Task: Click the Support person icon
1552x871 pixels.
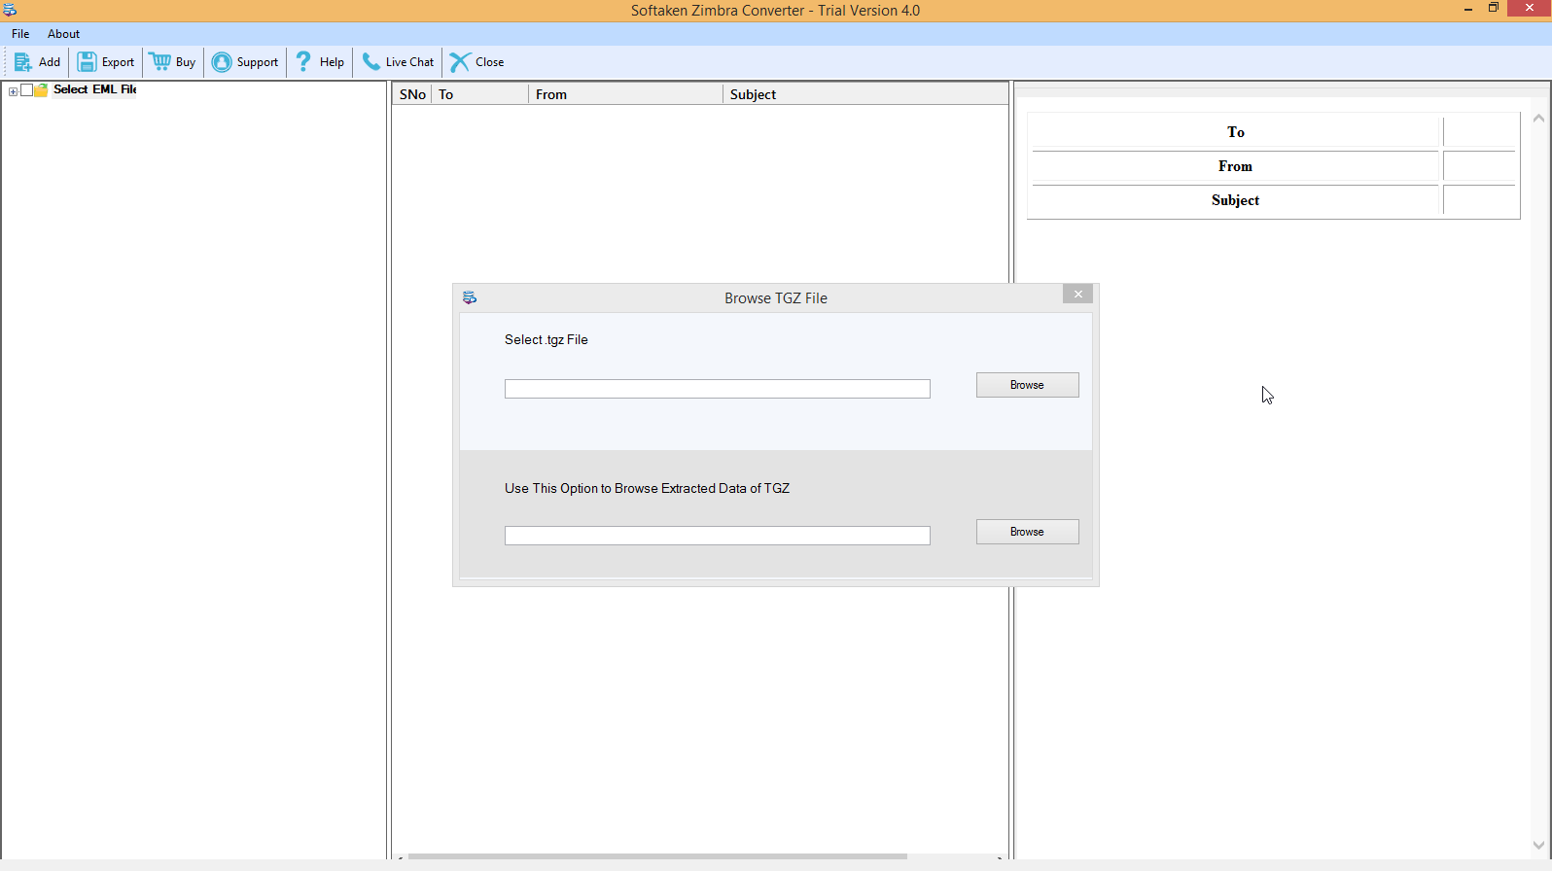Action: [x=222, y=62]
